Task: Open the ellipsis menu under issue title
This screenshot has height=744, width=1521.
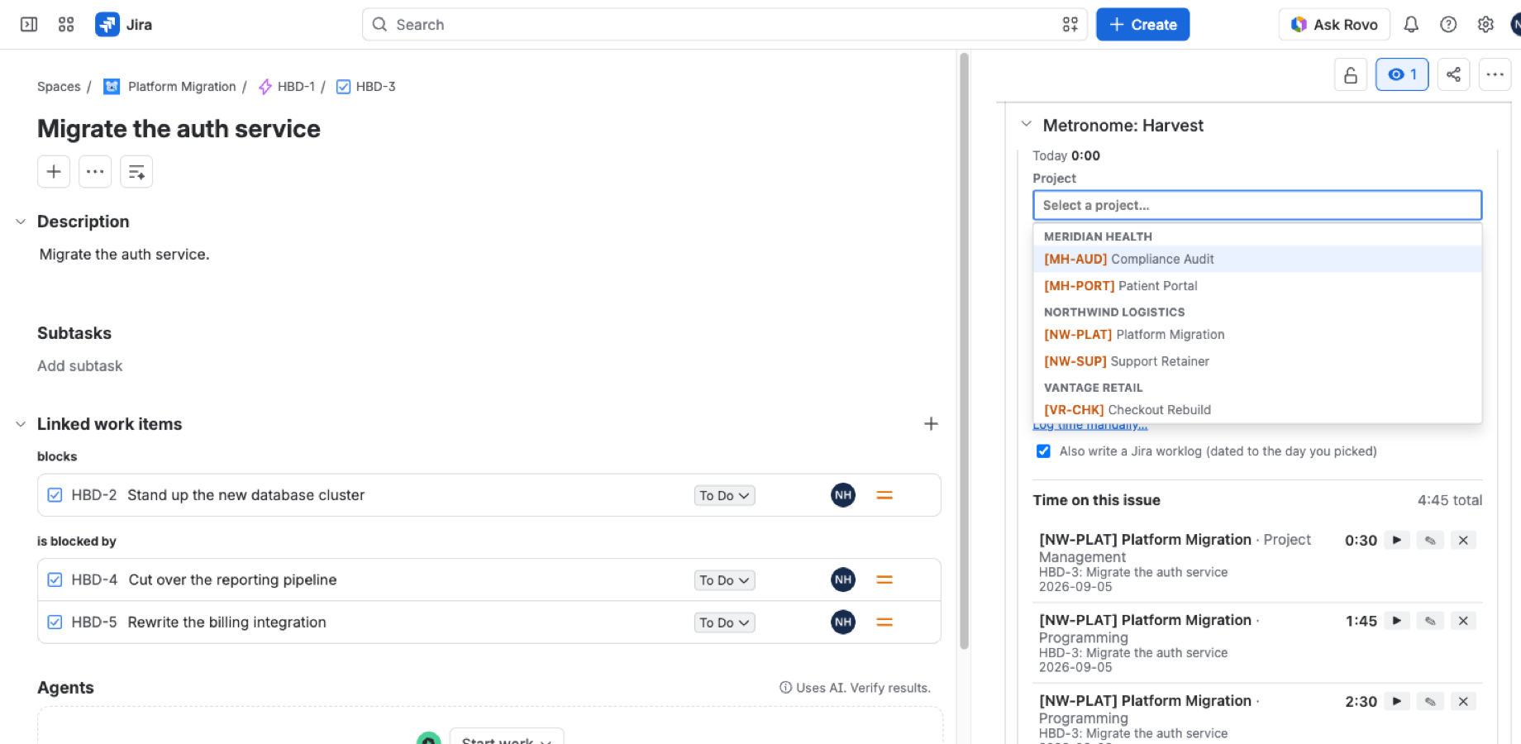Action: pos(95,172)
